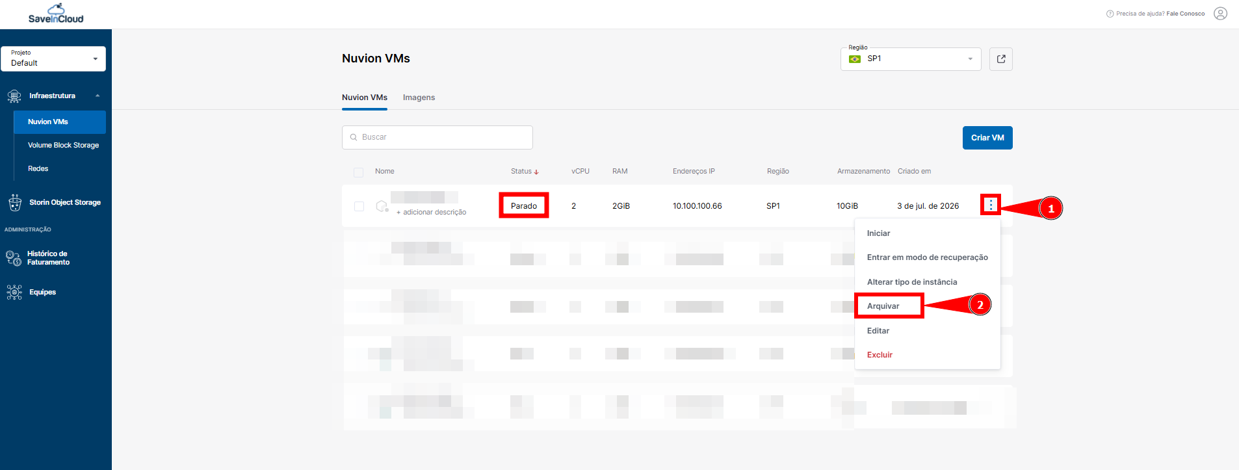Toggle the select-all checkbox in table header

pyautogui.click(x=358, y=172)
